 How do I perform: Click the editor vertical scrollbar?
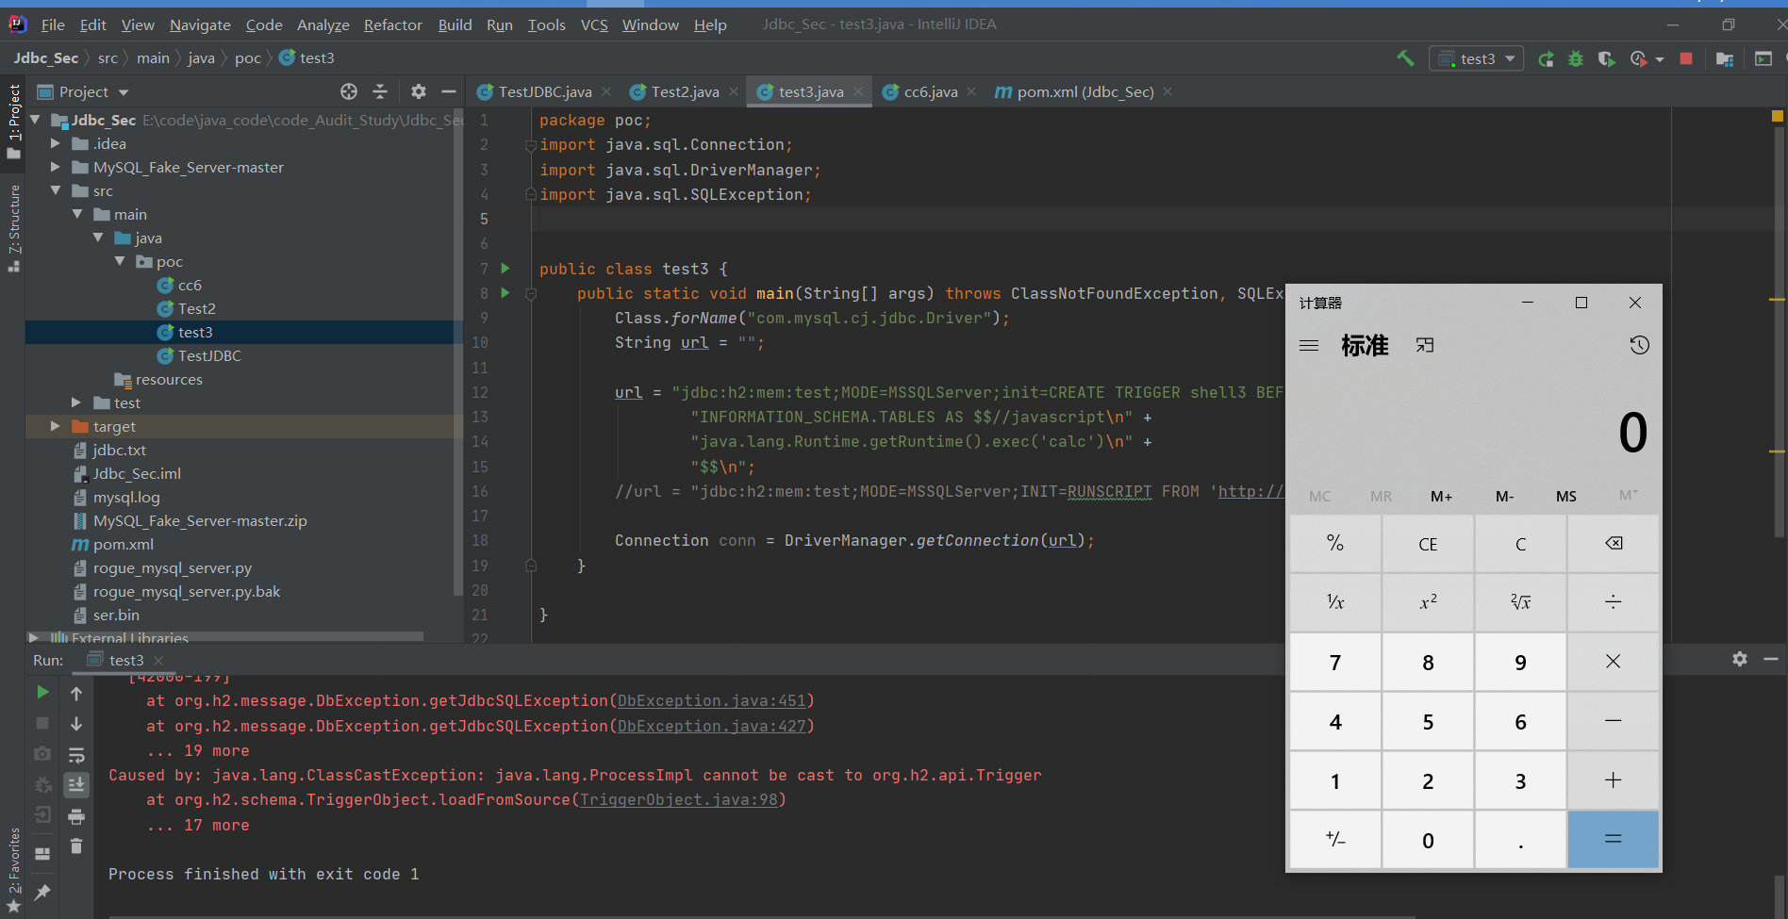[1778, 330]
